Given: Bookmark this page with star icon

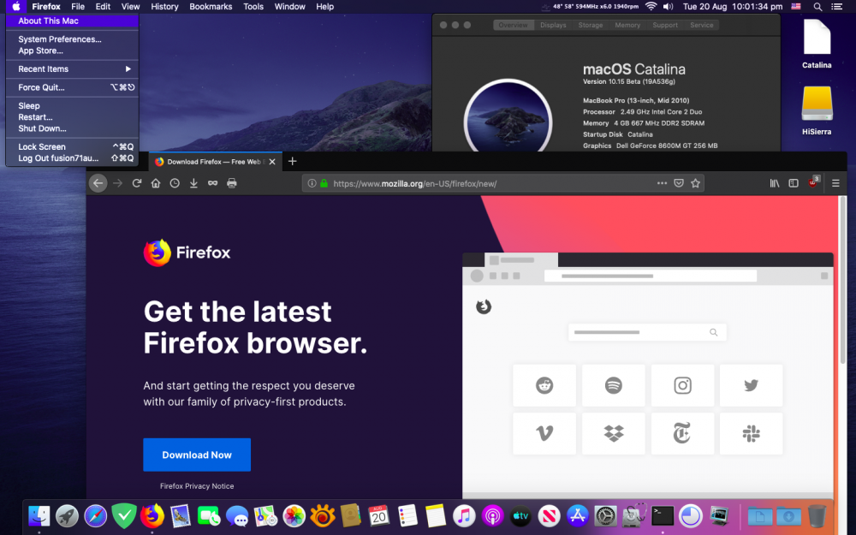Looking at the screenshot, I should tap(695, 183).
